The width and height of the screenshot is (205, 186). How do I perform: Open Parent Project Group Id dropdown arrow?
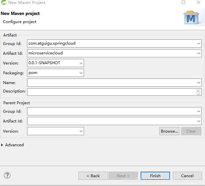point(198,111)
